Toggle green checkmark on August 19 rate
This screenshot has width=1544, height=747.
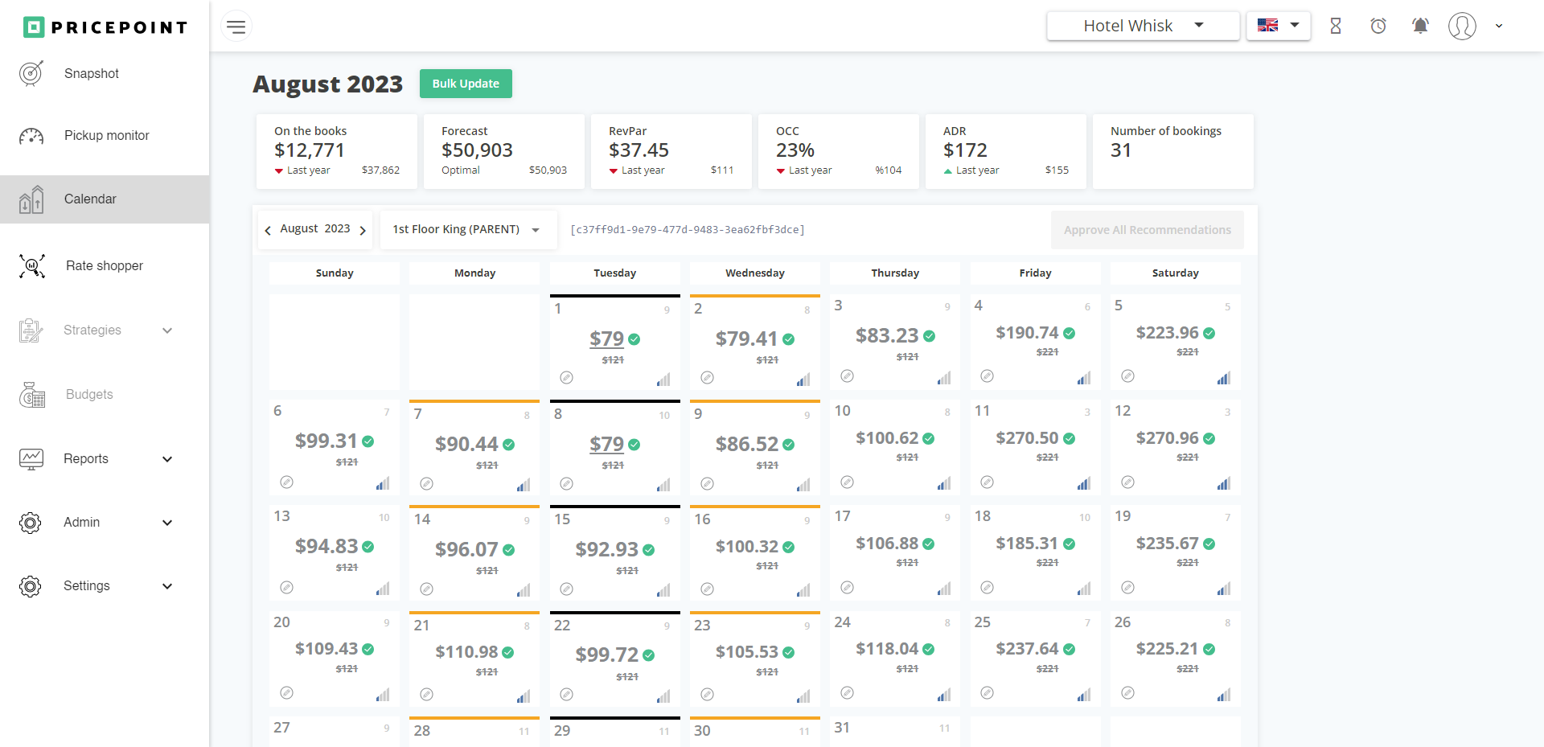point(1209,544)
